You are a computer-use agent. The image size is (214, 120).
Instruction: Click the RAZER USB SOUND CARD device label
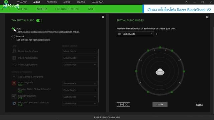107,117
